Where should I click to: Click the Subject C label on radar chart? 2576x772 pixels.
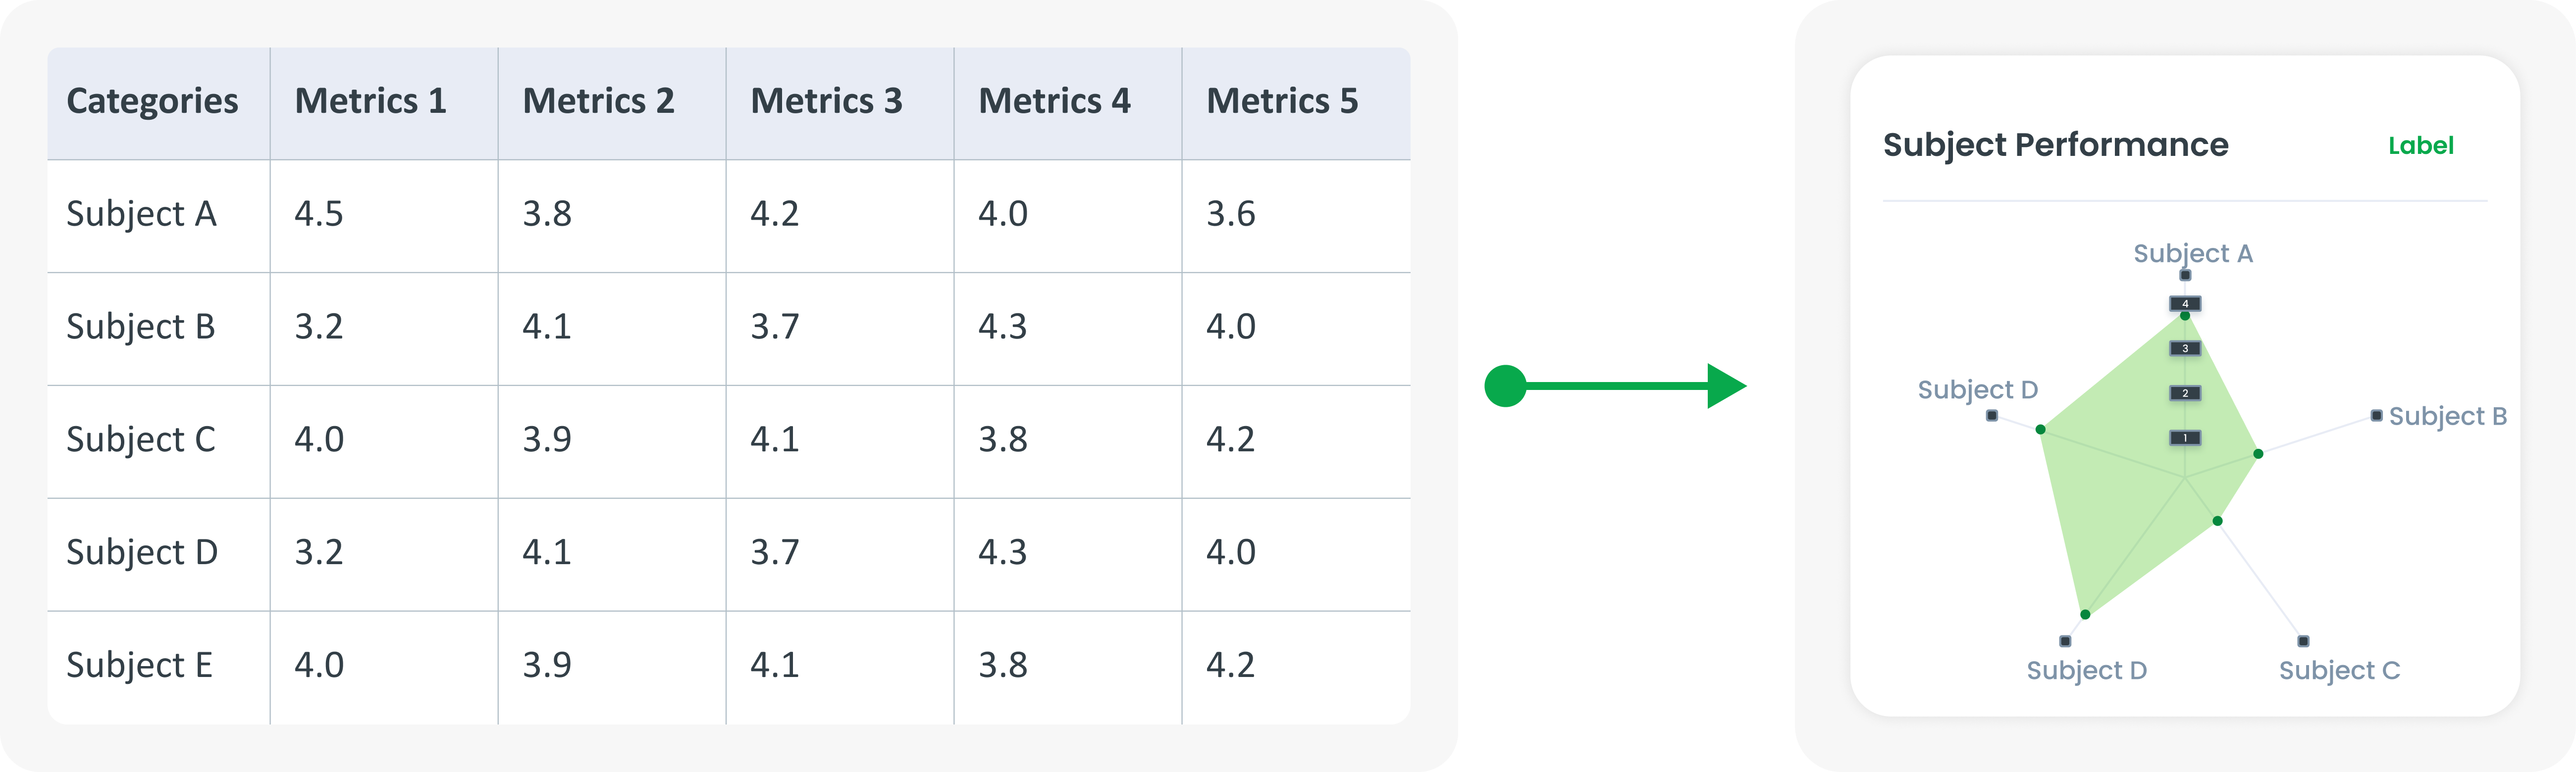[2339, 670]
